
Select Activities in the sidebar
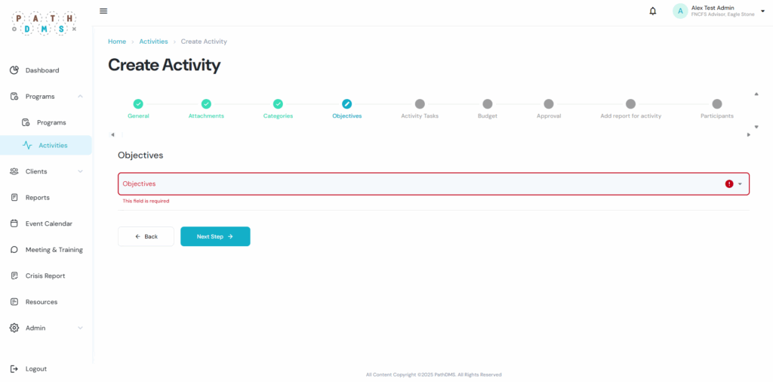tap(52, 145)
